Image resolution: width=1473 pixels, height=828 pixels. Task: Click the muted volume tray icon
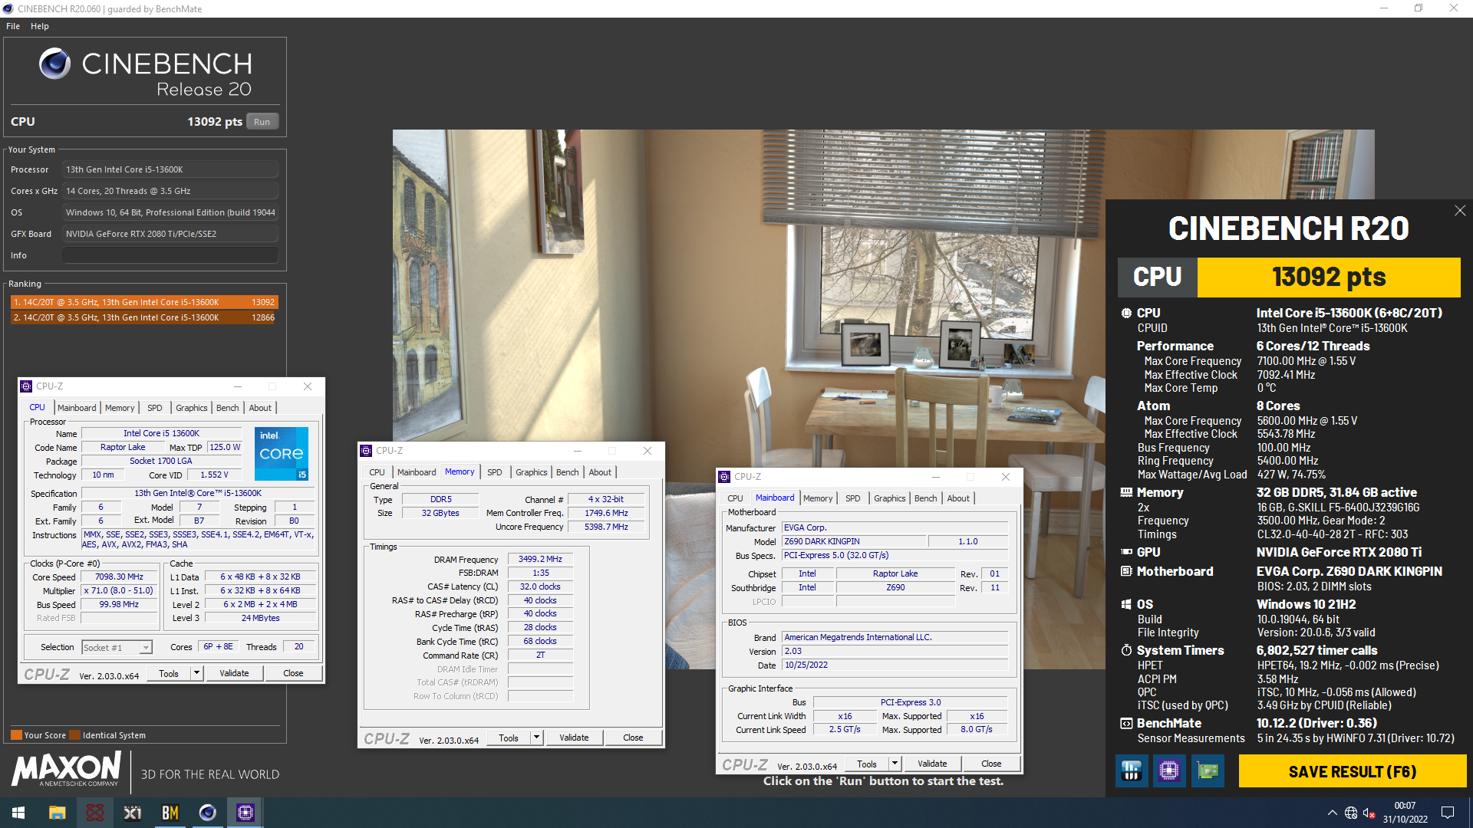coord(1369,813)
